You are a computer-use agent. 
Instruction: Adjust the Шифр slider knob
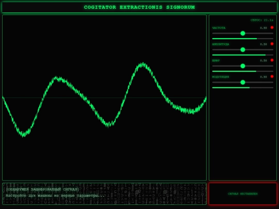tap(243, 66)
